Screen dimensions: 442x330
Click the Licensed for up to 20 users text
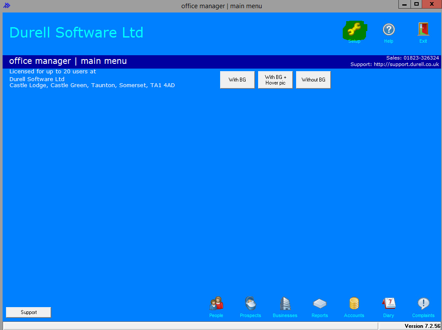point(53,71)
